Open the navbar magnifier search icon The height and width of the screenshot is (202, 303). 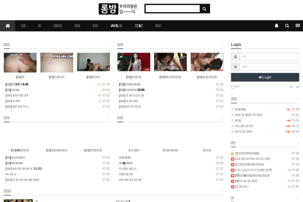click(287, 26)
